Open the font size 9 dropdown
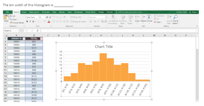This screenshot has height=106, width=204. (x=45, y=17)
